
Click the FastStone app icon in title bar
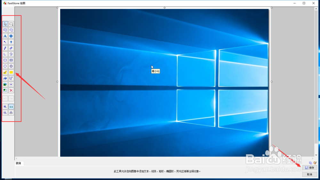coord(5,3)
